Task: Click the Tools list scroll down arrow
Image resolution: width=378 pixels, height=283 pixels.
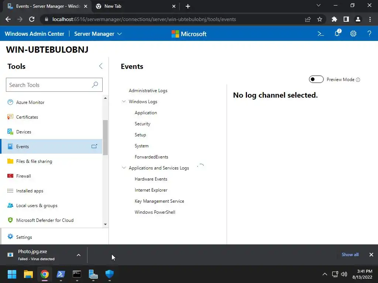Action: (105, 224)
